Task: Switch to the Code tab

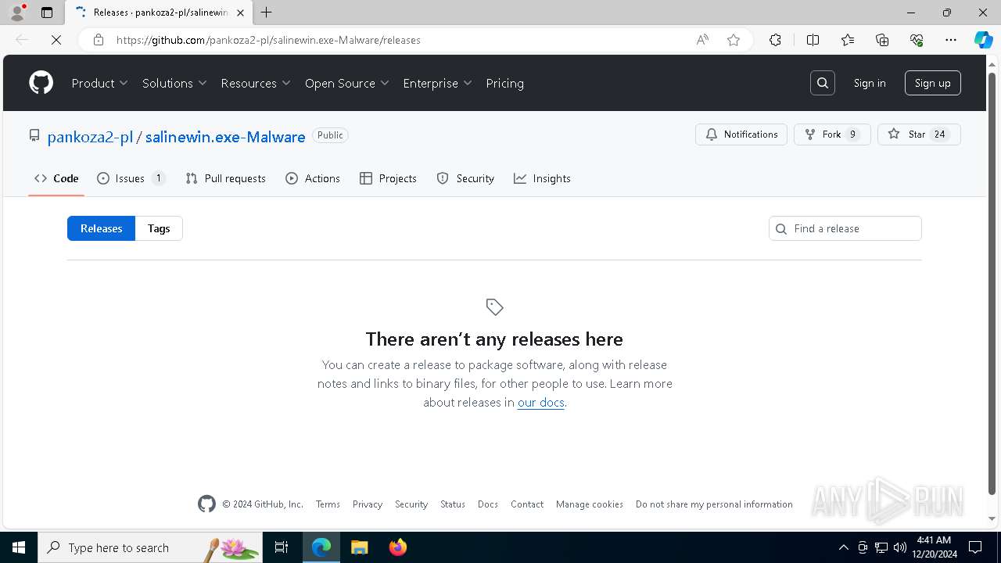Action: pos(56,178)
